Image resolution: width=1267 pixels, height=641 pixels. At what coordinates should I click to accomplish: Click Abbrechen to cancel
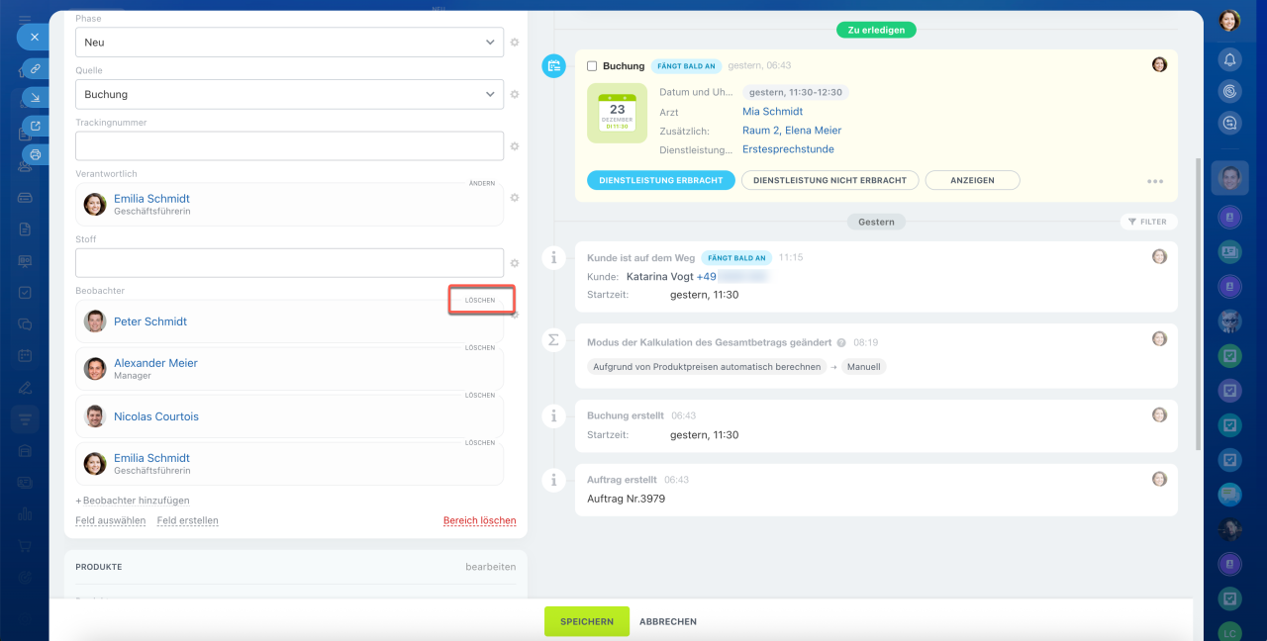(668, 622)
